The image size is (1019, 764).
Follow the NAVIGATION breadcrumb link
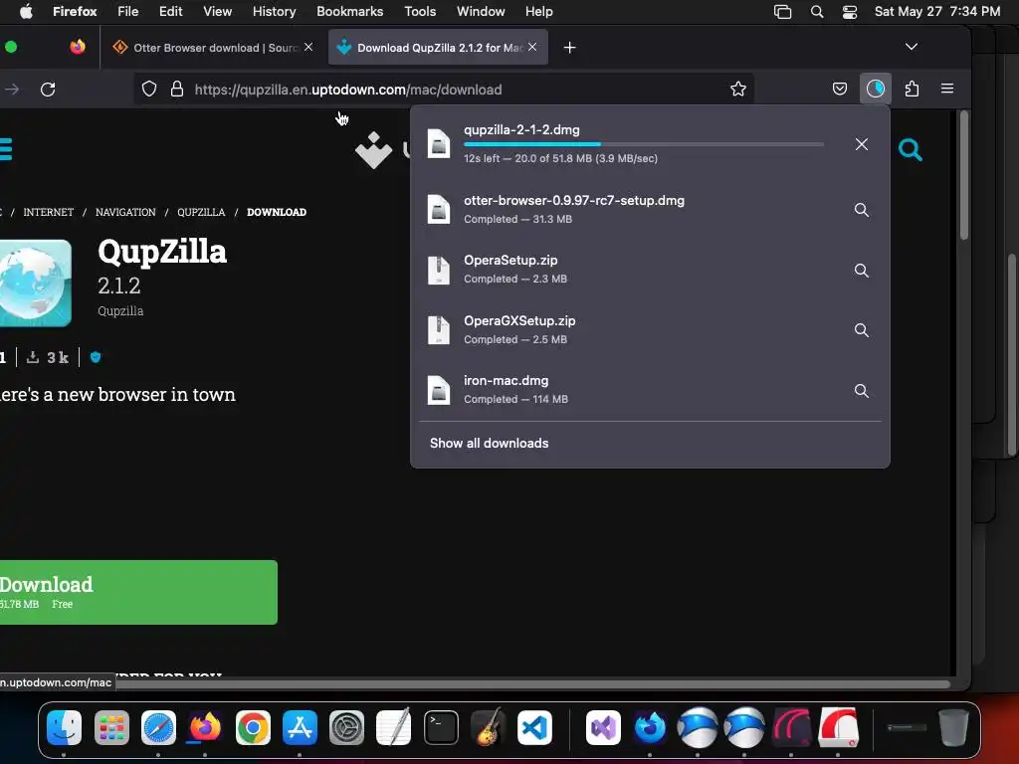125,212
